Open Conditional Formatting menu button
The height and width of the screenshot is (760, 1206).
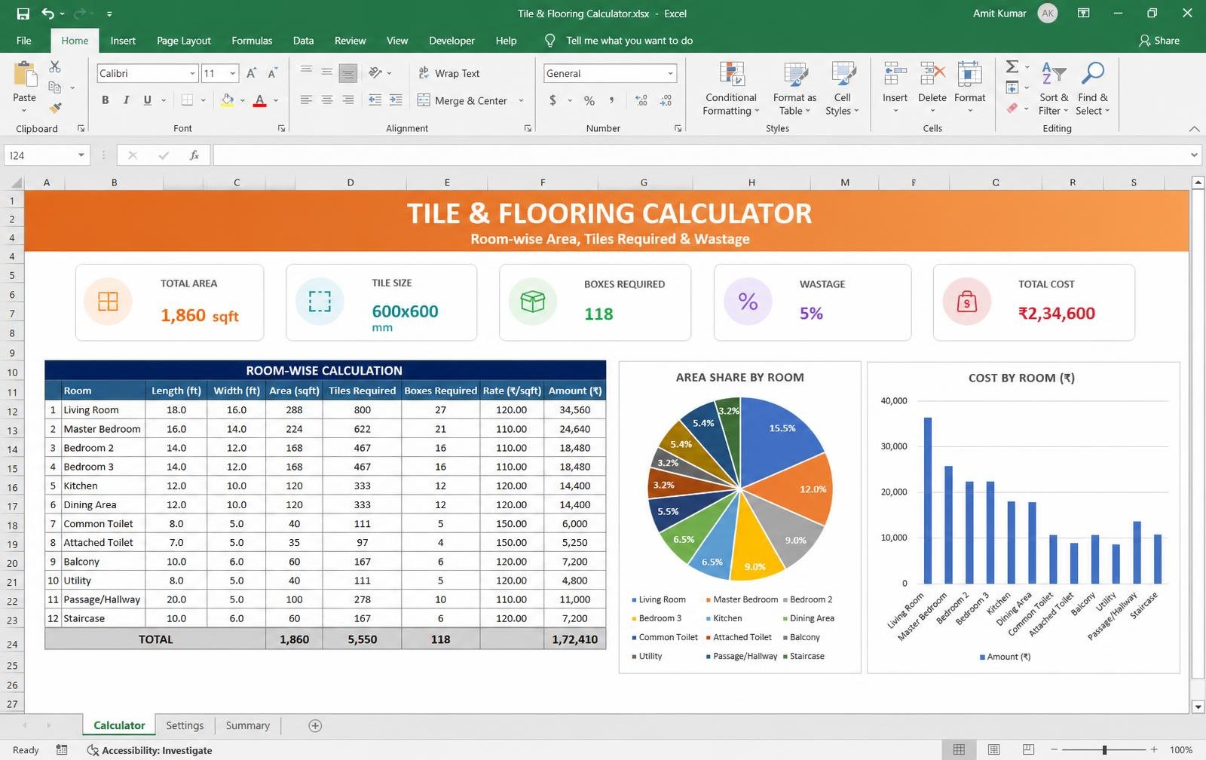730,88
